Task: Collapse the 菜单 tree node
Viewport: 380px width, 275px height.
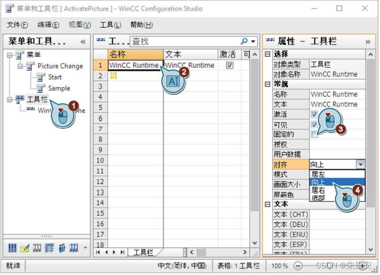Action: point(9,55)
